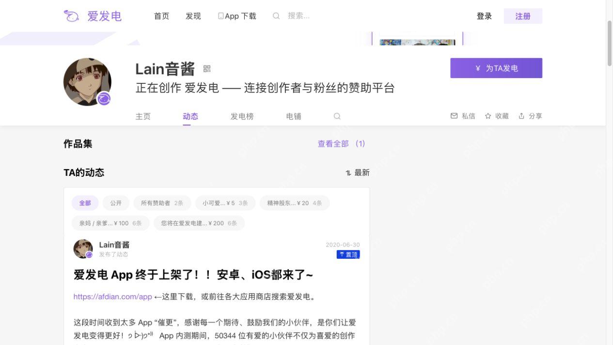Click post author name Lain音酱
The image size is (613, 345).
[x=114, y=245]
